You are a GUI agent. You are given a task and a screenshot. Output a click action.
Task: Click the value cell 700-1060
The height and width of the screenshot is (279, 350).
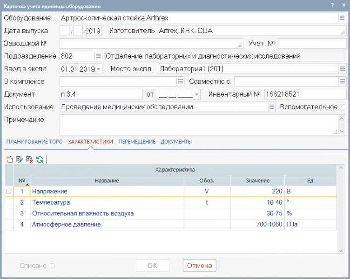tap(257, 224)
